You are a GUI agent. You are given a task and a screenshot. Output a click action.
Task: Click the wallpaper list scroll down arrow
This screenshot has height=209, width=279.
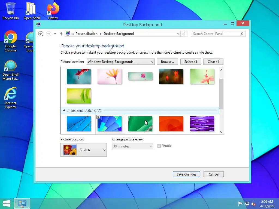coord(221,132)
